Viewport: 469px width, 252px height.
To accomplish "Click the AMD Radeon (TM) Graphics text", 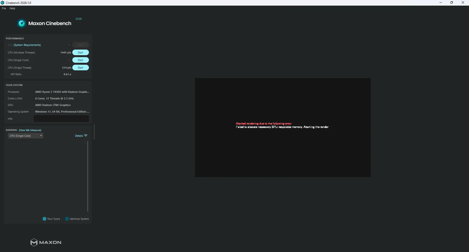I will pos(53,105).
